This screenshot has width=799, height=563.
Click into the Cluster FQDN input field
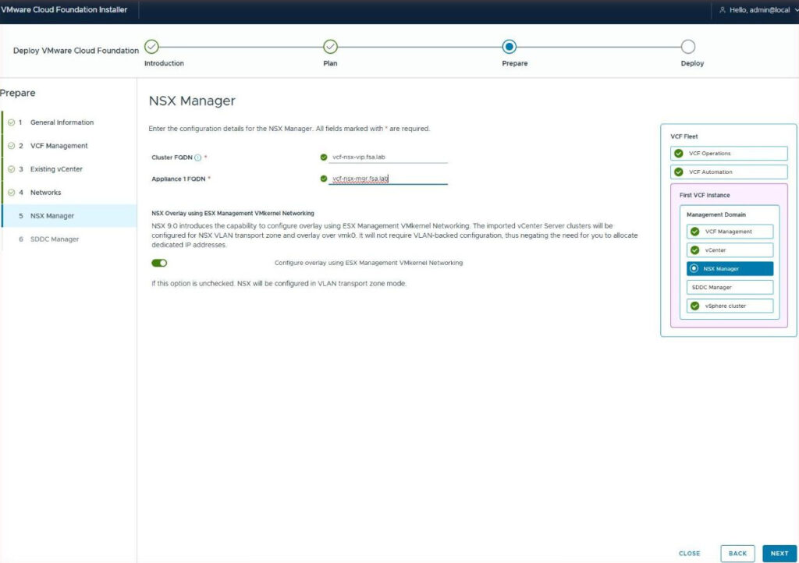pyautogui.click(x=389, y=158)
